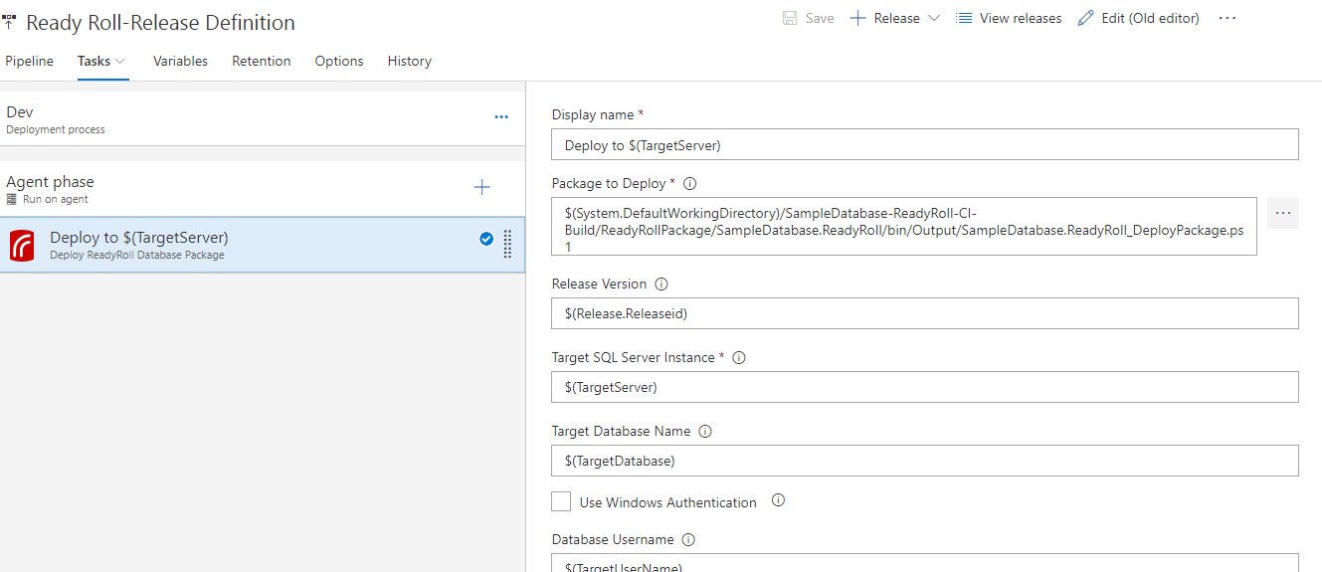The image size is (1322, 572).
Task: Select the Agent phase row
Action: [199, 189]
